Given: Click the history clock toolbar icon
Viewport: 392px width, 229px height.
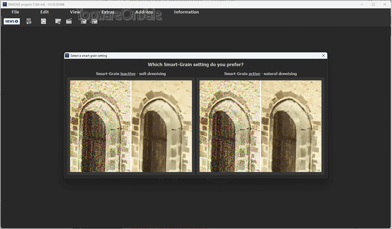Looking at the screenshot, I should 44,21.
